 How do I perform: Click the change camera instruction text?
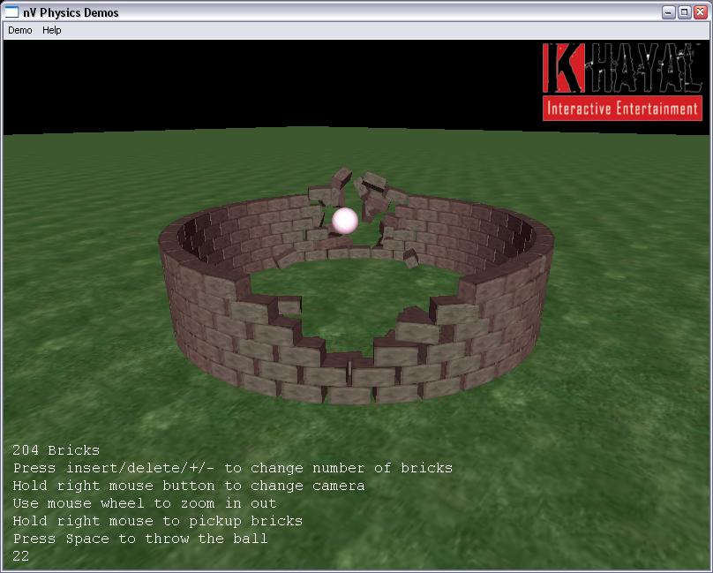coord(189,486)
